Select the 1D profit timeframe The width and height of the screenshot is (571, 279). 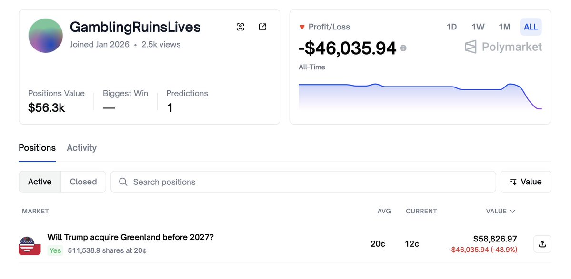451,27
